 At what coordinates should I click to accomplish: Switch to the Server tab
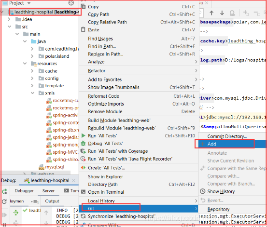(49, 191)
